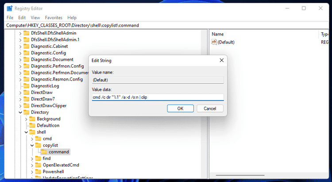Click the Value name field
Screen dimensions: 332x182
[158, 80]
